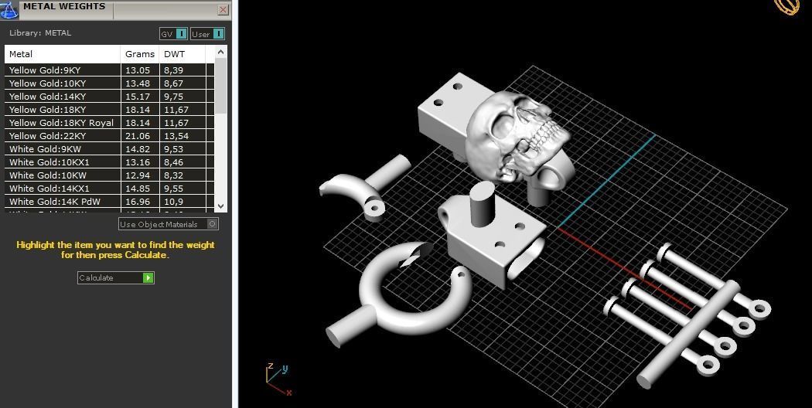The image size is (812, 408).
Task: Click the Calculate button
Action: [115, 278]
